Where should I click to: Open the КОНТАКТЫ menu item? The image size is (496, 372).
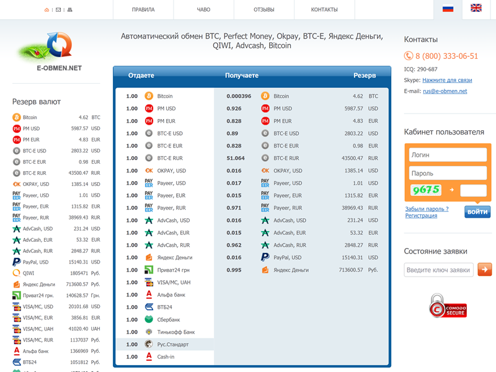pyautogui.click(x=324, y=10)
